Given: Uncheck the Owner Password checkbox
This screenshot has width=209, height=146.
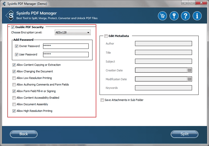Looking at the screenshot, I should pos(16,46).
